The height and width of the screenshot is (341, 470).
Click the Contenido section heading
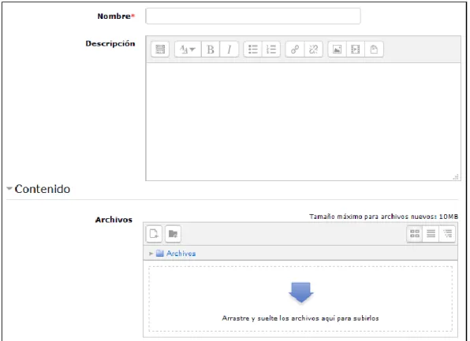click(43, 189)
